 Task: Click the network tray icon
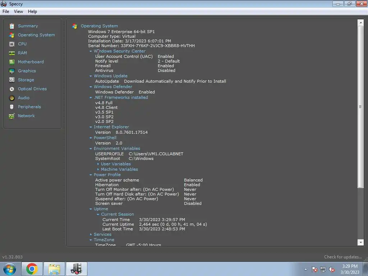(x=323, y=270)
